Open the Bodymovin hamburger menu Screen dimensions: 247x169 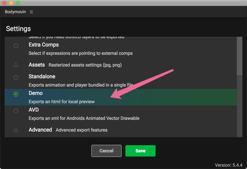[31, 12]
